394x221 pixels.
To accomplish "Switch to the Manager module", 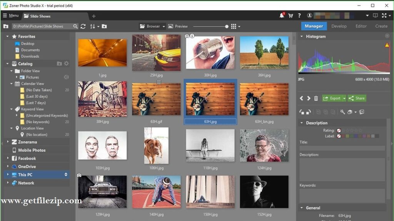I will pos(314,26).
